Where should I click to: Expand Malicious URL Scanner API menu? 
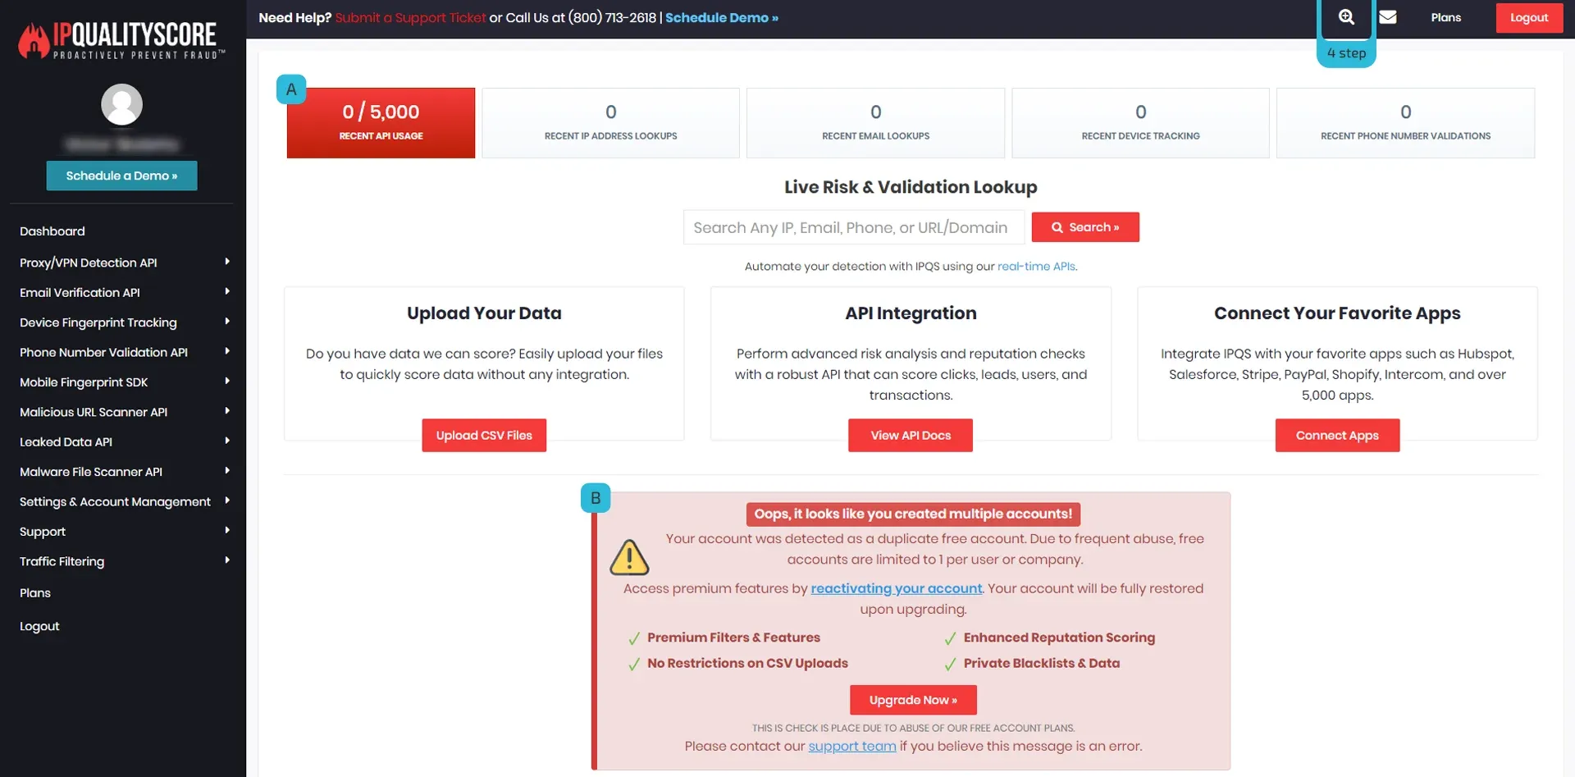(227, 411)
